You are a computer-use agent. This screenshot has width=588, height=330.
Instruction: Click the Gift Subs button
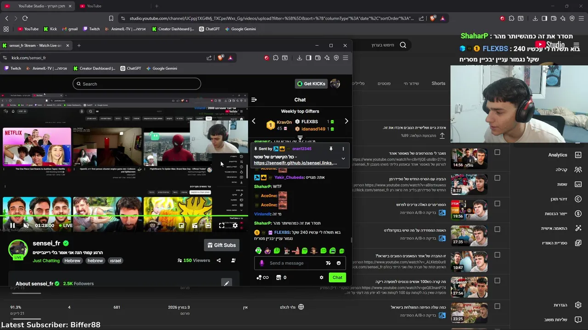[222, 245]
